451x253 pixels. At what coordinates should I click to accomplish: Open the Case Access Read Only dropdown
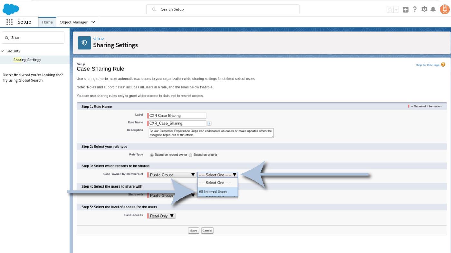click(x=162, y=216)
